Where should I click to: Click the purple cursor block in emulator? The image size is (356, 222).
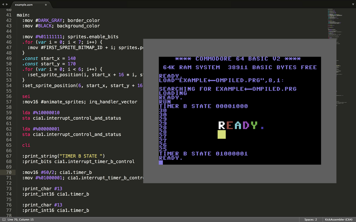click(161, 162)
